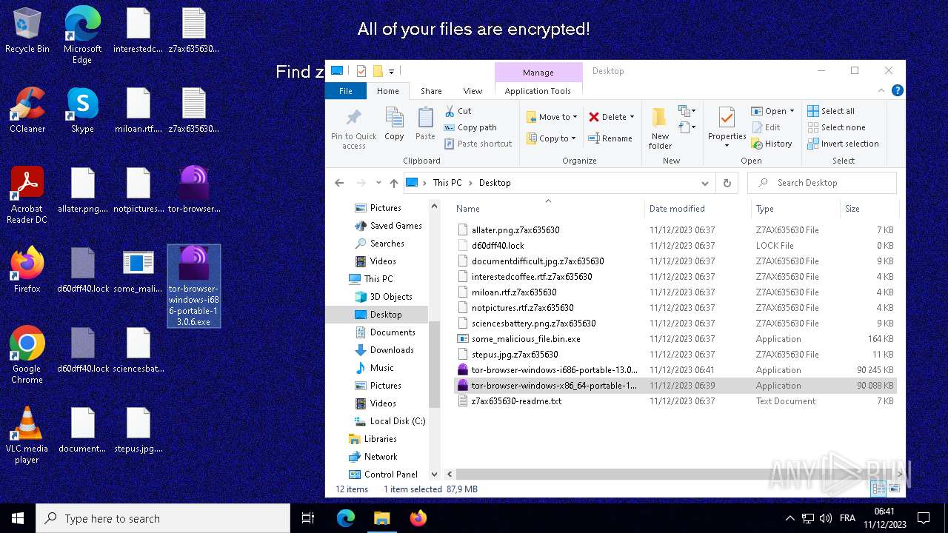Click the navigation pane vertical scrollbar
Image resolution: width=948 pixels, height=533 pixels.
(x=435, y=364)
